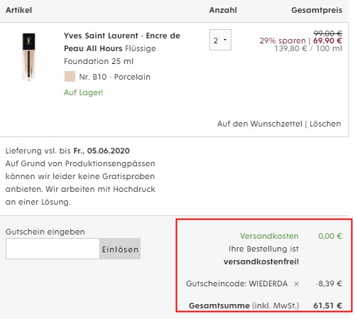This screenshot has height=319, width=355.
Task: Click the Auf Lager! stock status
Action: click(x=84, y=92)
